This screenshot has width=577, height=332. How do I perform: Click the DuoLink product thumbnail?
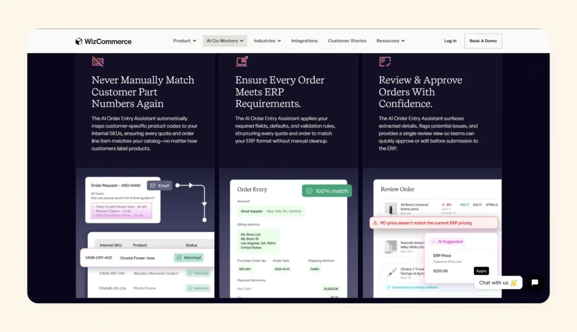[x=390, y=246]
